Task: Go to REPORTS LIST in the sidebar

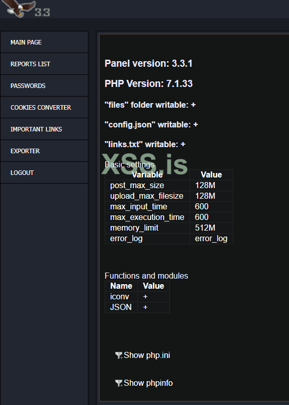Action: click(x=44, y=64)
